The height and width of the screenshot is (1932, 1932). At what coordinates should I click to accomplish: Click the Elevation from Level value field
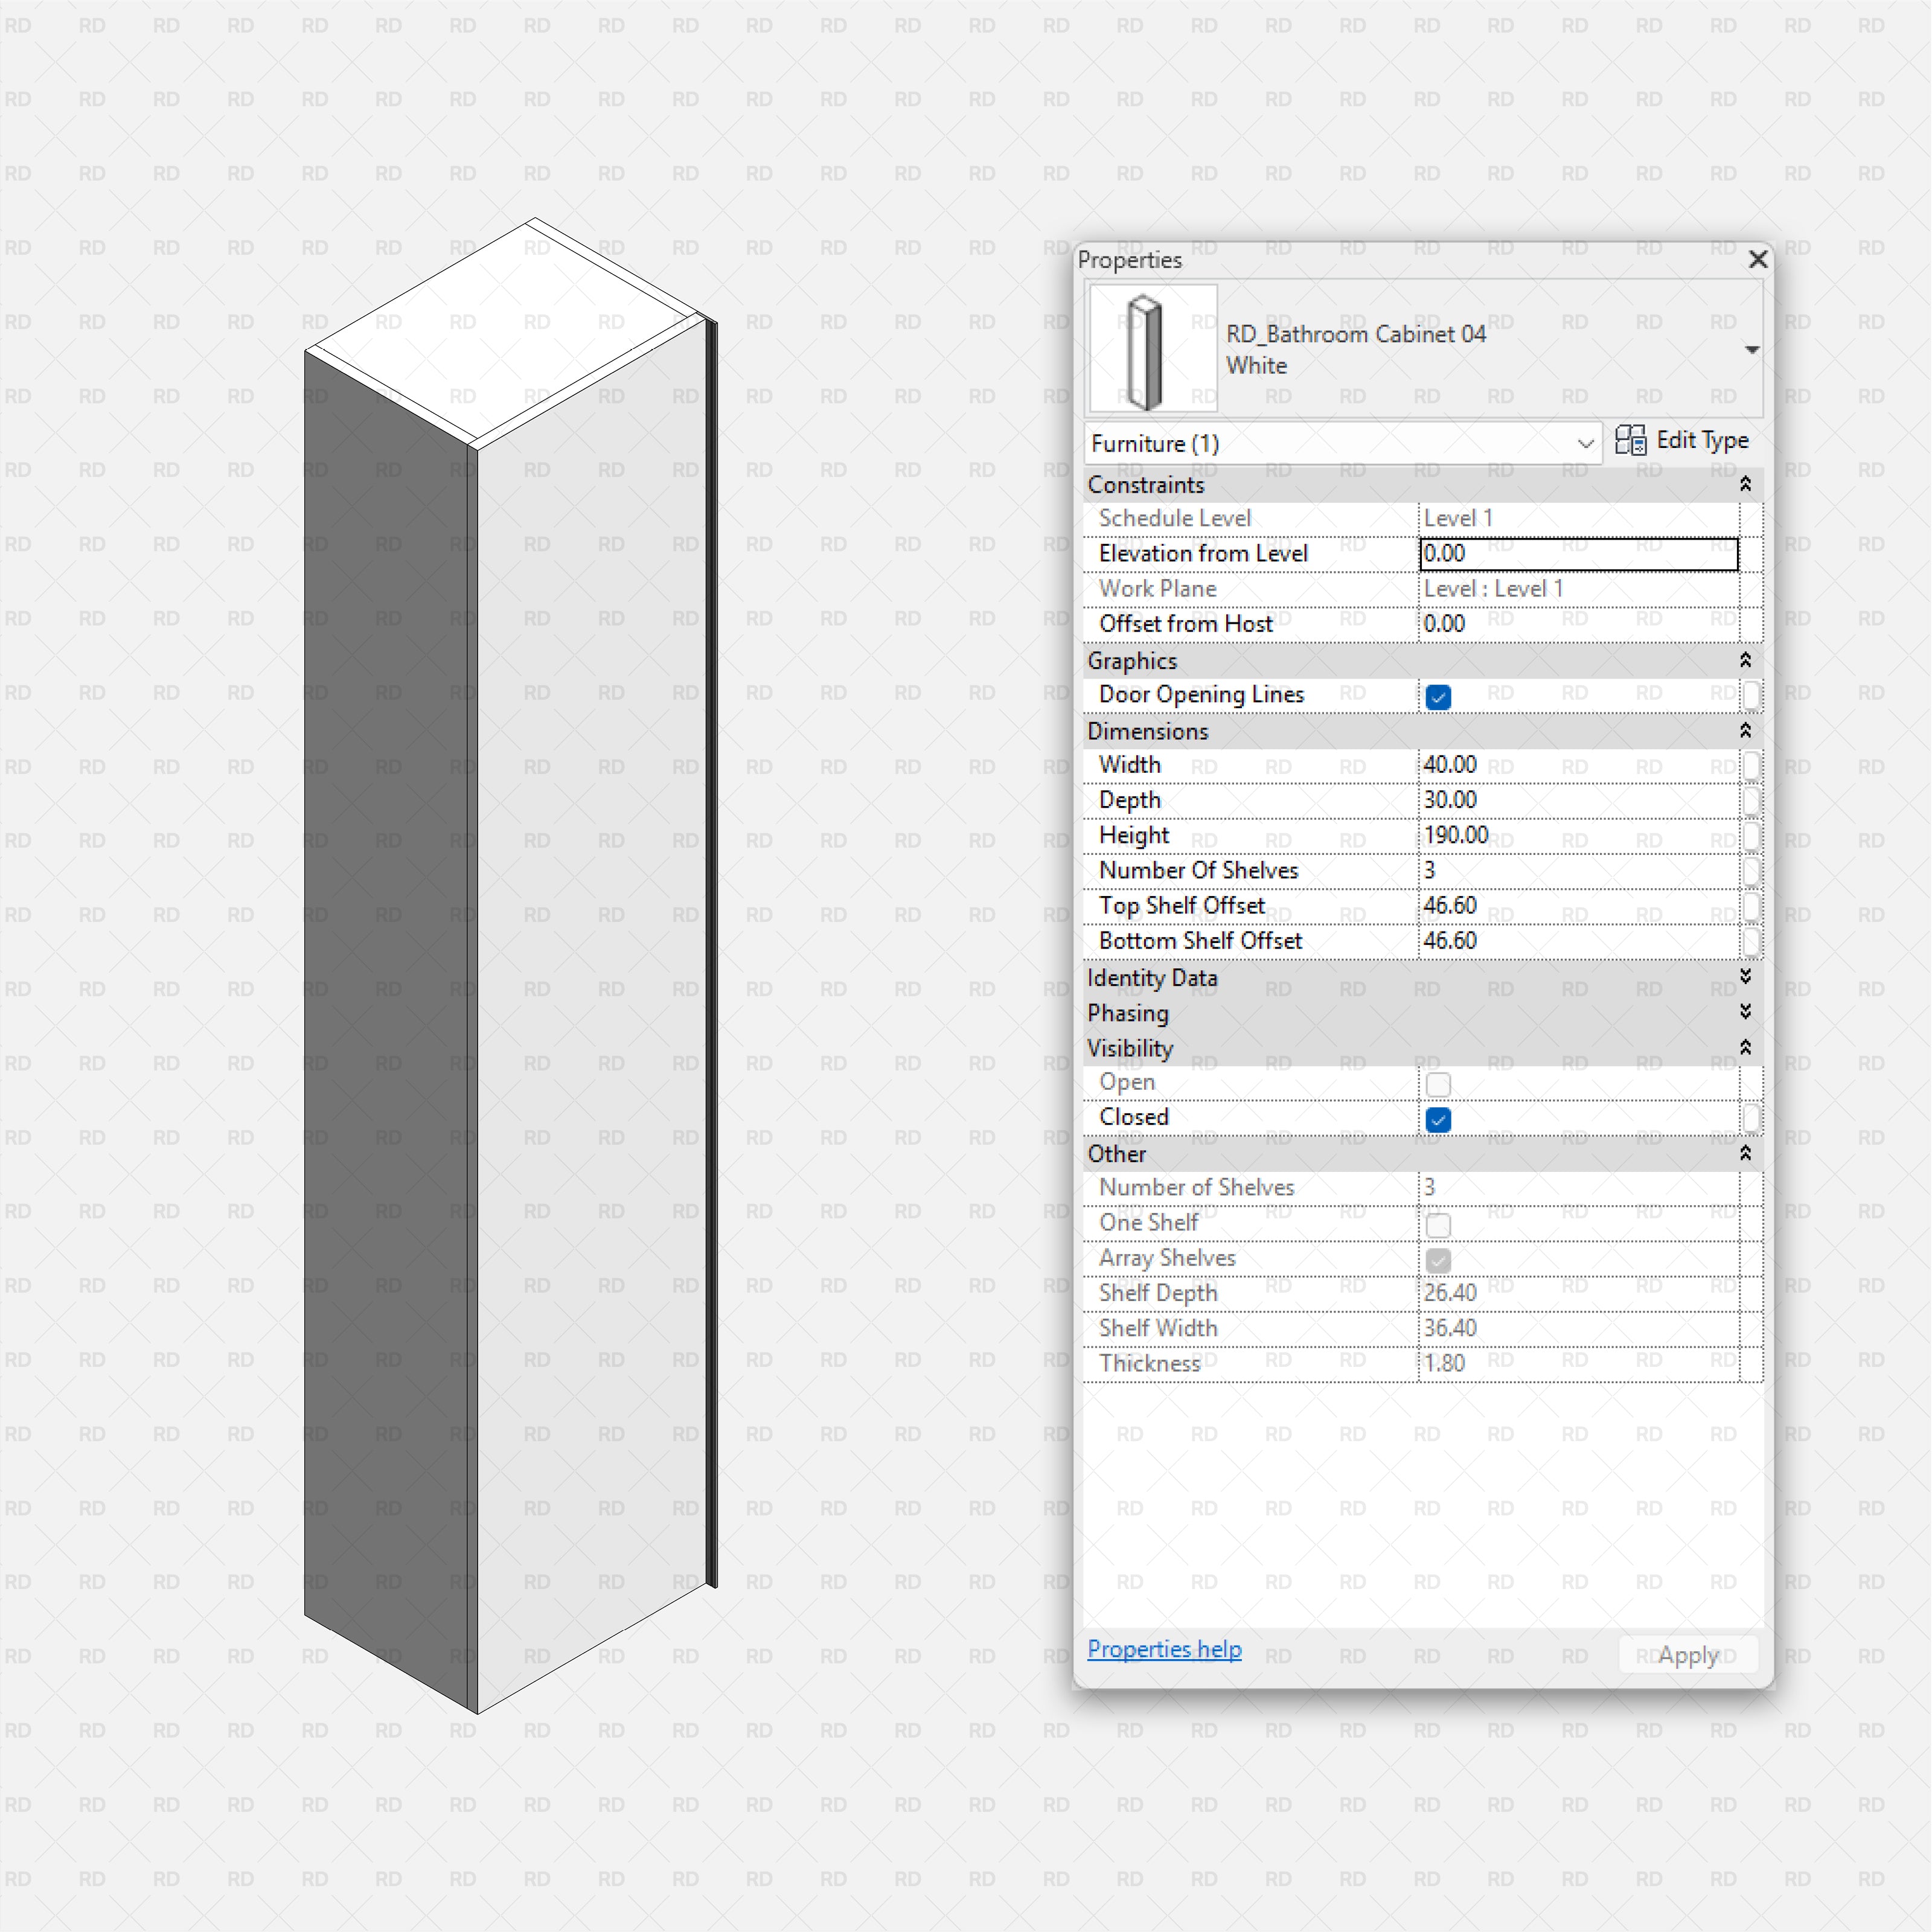1577,553
